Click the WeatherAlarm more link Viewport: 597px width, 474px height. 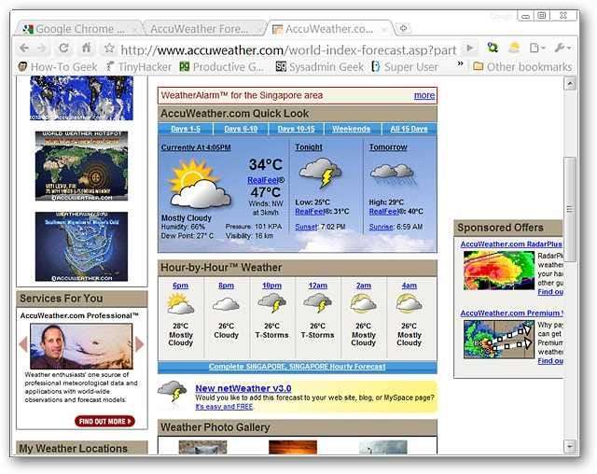(424, 95)
